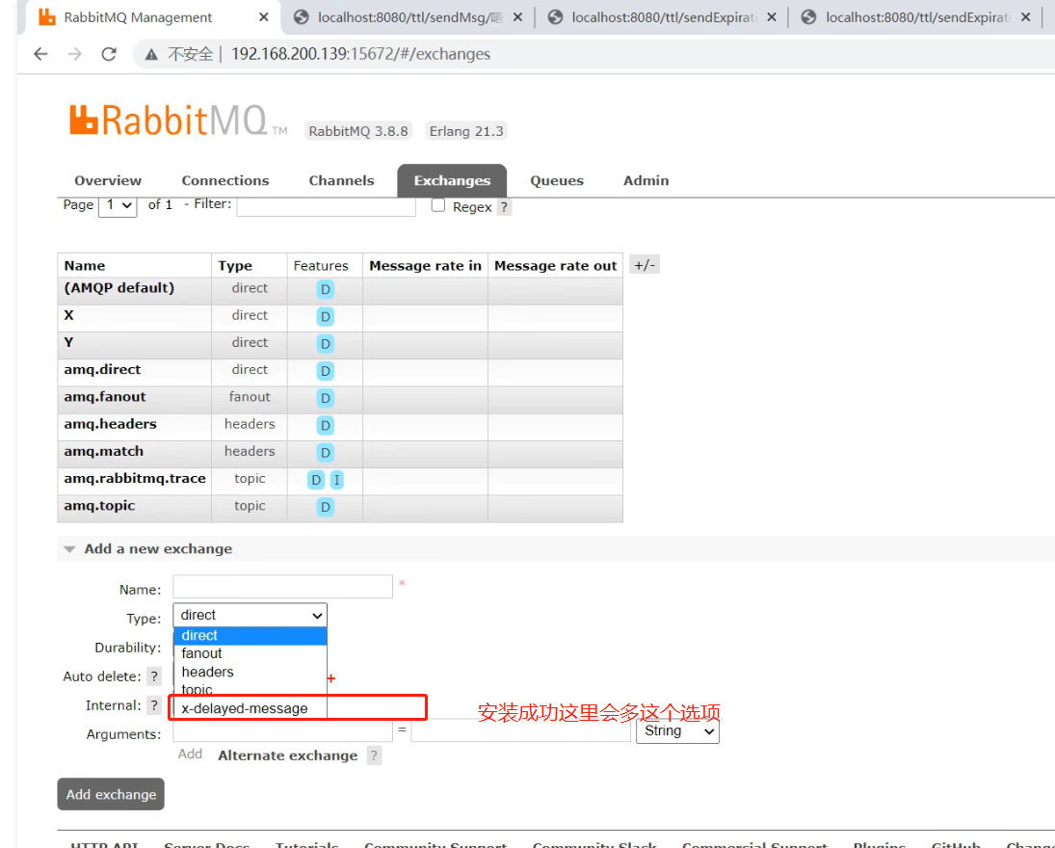Click the D badge in amq.direct row
The width and height of the screenshot is (1055, 848).
tap(325, 371)
